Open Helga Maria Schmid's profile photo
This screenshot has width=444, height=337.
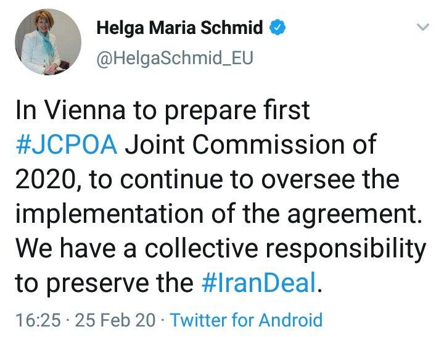(x=47, y=43)
